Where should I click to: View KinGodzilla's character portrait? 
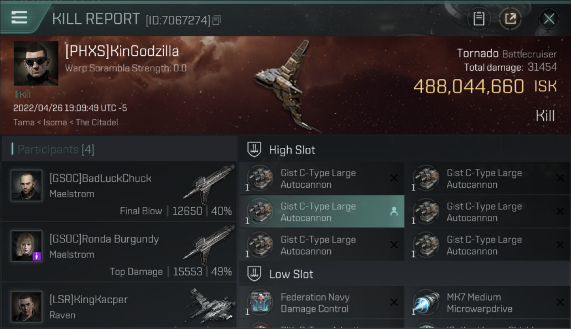pyautogui.click(x=36, y=63)
